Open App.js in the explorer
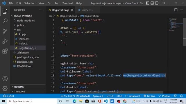The height and width of the screenshot is (104, 186). coord(28,34)
